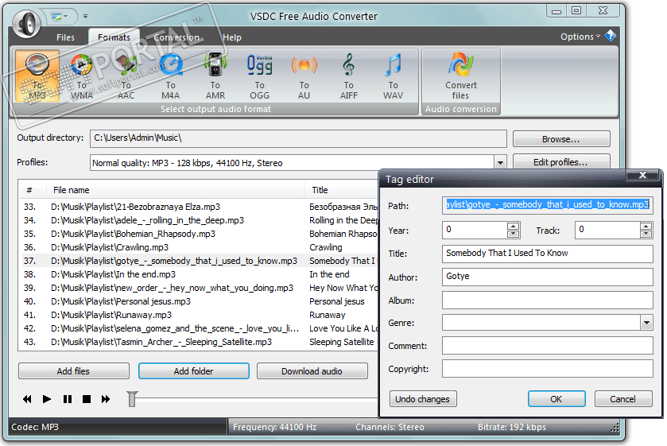This screenshot has height=446, width=667.
Task: Increase the Year value with up arrow
Action: 514,226
